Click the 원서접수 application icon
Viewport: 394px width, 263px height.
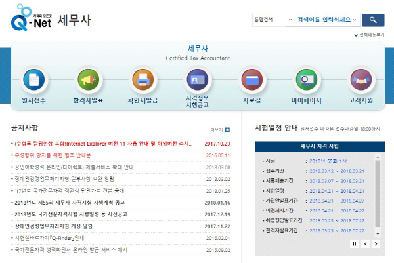33,81
